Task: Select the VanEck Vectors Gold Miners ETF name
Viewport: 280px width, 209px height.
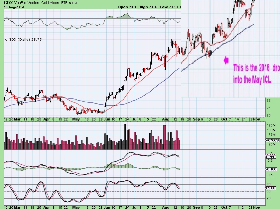Action: tap(41, 3)
